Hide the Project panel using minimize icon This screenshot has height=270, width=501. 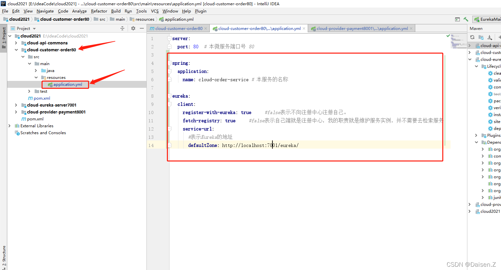[x=142, y=28]
